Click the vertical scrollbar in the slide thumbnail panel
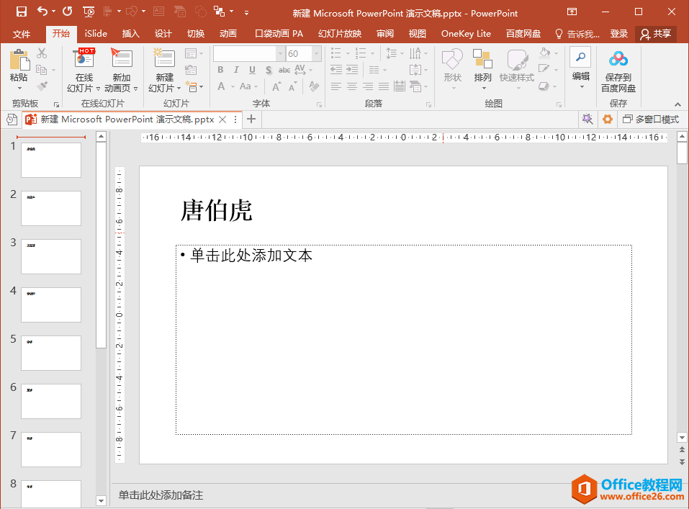Viewport: 689px width, 509px height. click(101, 244)
